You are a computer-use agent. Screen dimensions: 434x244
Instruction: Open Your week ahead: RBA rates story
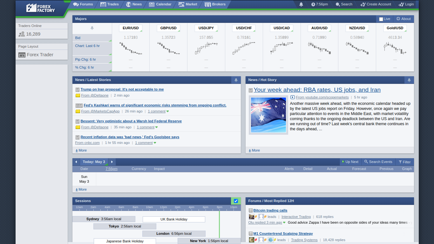click(x=317, y=90)
